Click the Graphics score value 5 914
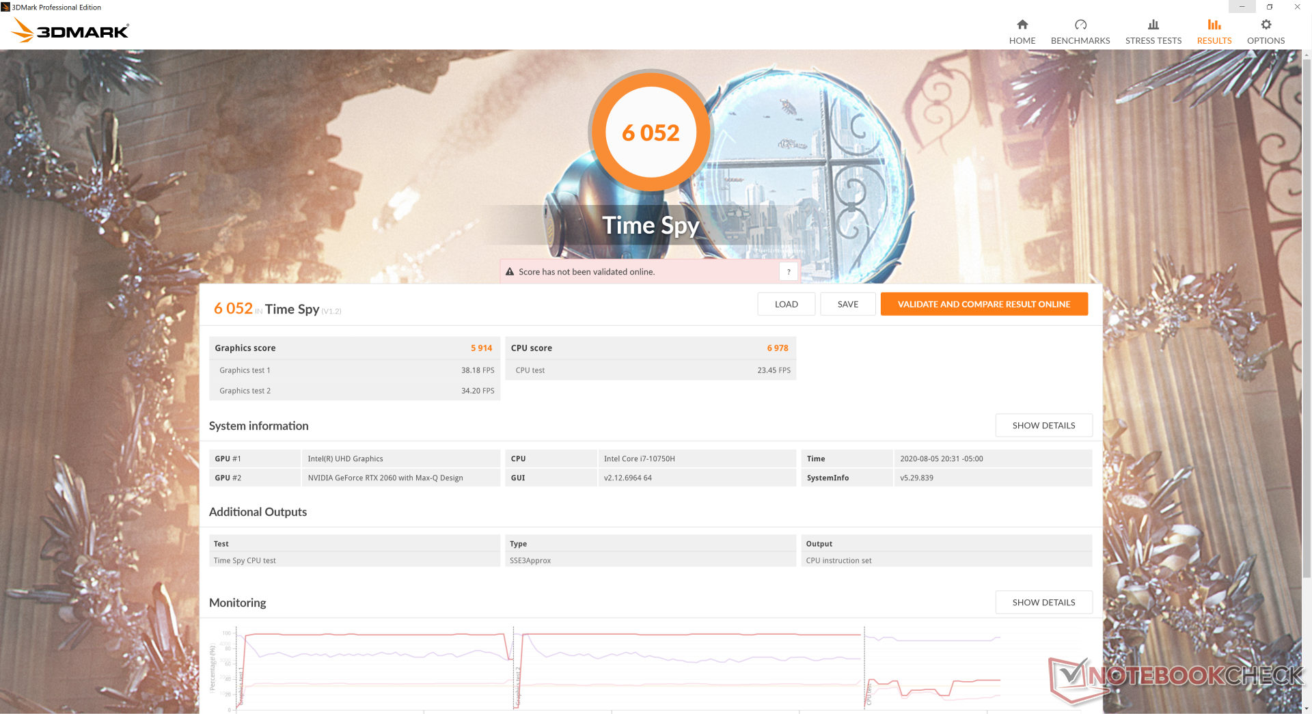Image resolution: width=1312 pixels, height=714 pixels. (481, 348)
